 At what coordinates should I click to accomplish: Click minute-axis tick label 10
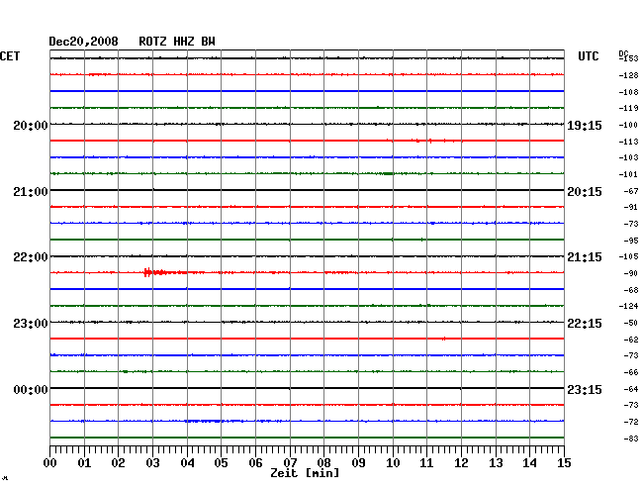click(393, 463)
